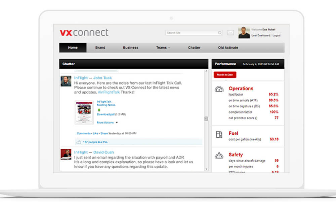The width and height of the screenshot is (336, 202).
Task: Click the chatter scrollbar up arrow
Action: tap(206, 71)
